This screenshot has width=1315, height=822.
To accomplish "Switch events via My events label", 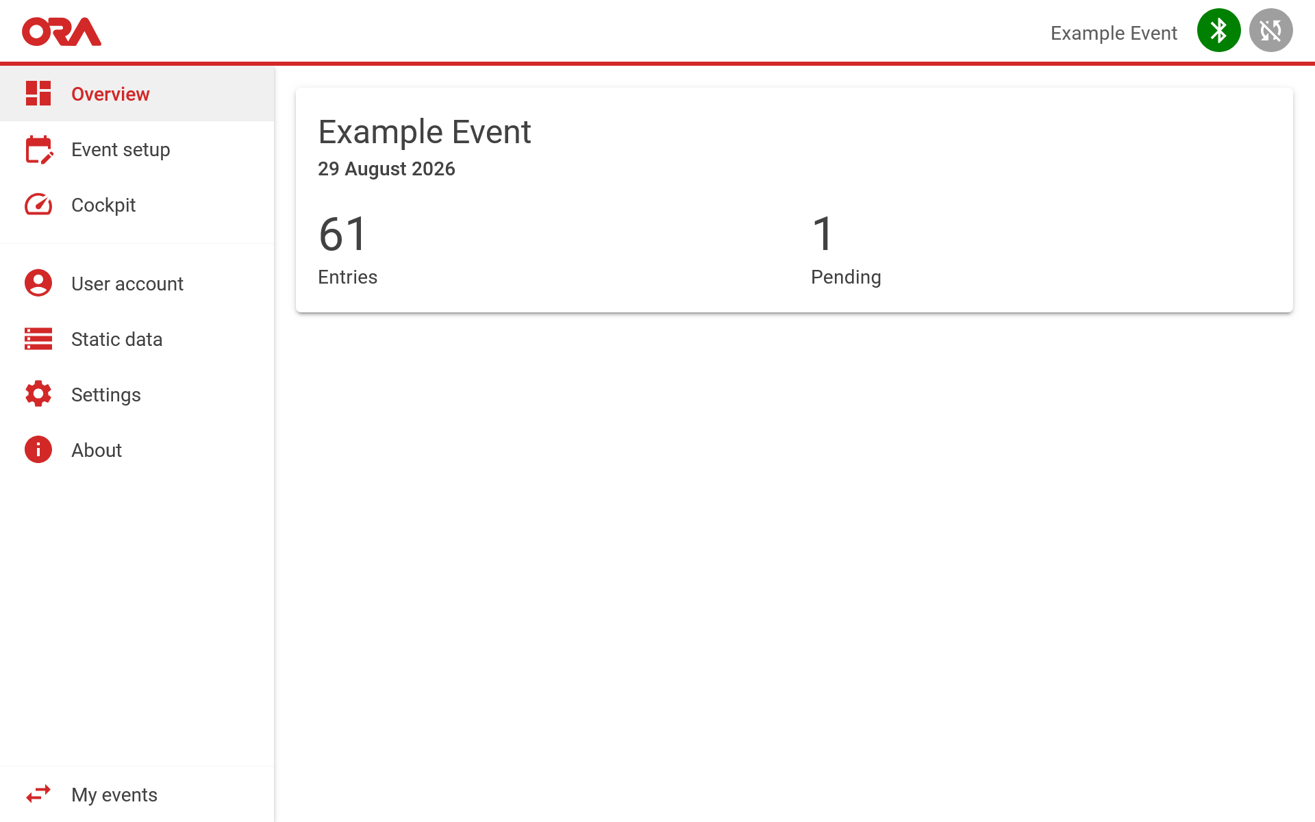I will [114, 795].
